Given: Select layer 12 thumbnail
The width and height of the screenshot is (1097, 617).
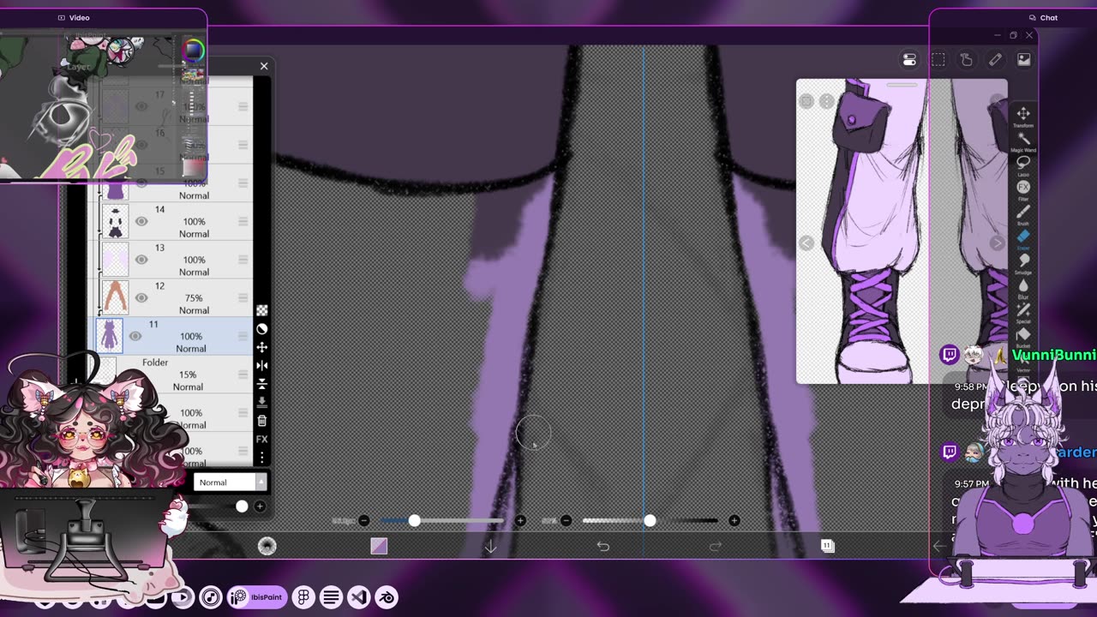Looking at the screenshot, I should (x=115, y=297).
